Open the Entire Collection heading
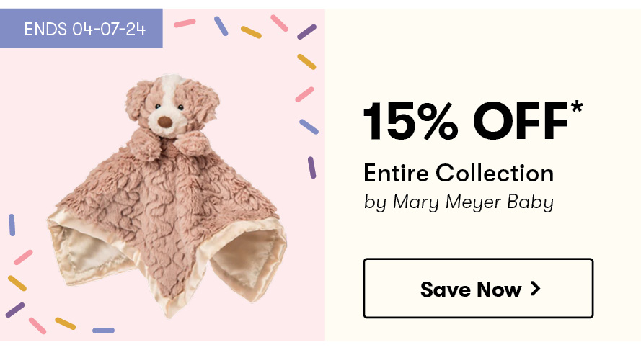This screenshot has height=350, width=641. coord(459,173)
